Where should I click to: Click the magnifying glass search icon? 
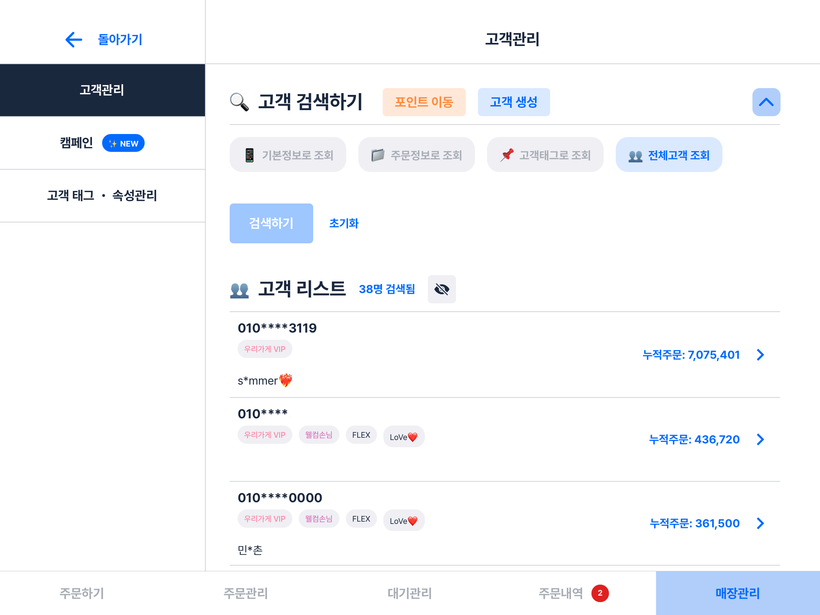coord(240,102)
